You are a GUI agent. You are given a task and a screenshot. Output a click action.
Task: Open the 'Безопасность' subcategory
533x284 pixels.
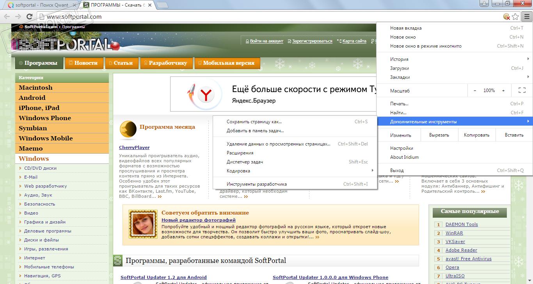[39, 204]
